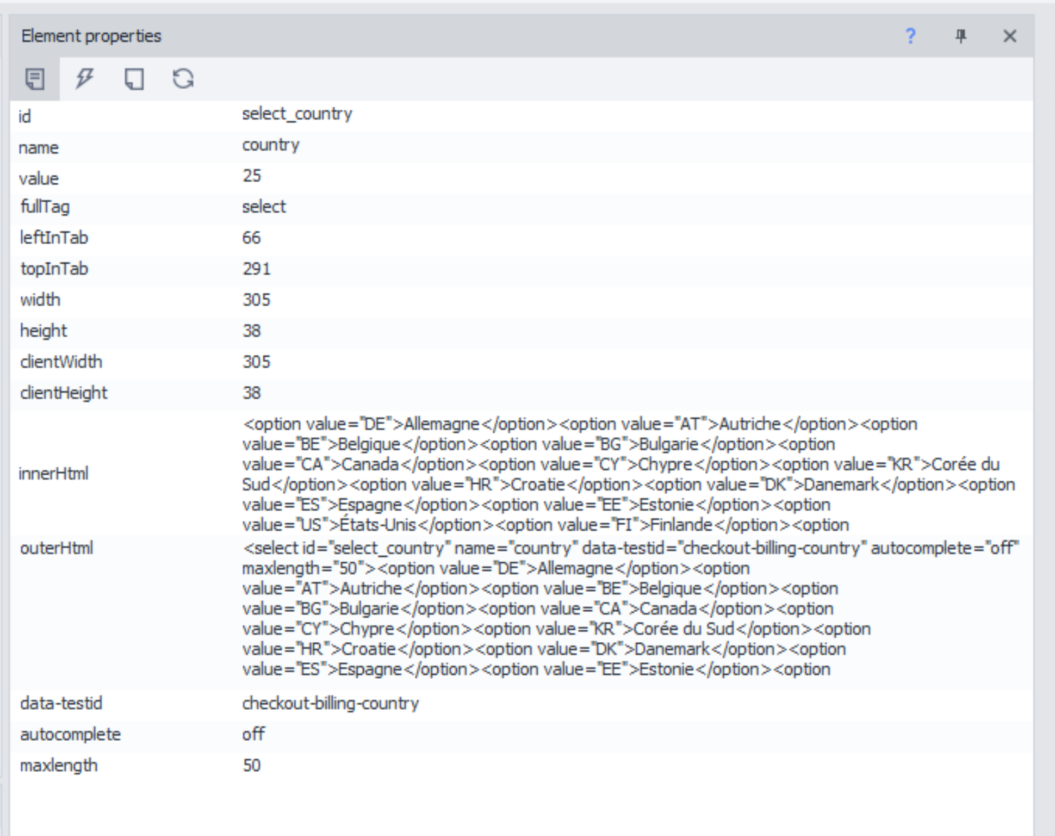Image resolution: width=1055 pixels, height=836 pixels.
Task: Refresh the element properties
Action: tap(183, 79)
